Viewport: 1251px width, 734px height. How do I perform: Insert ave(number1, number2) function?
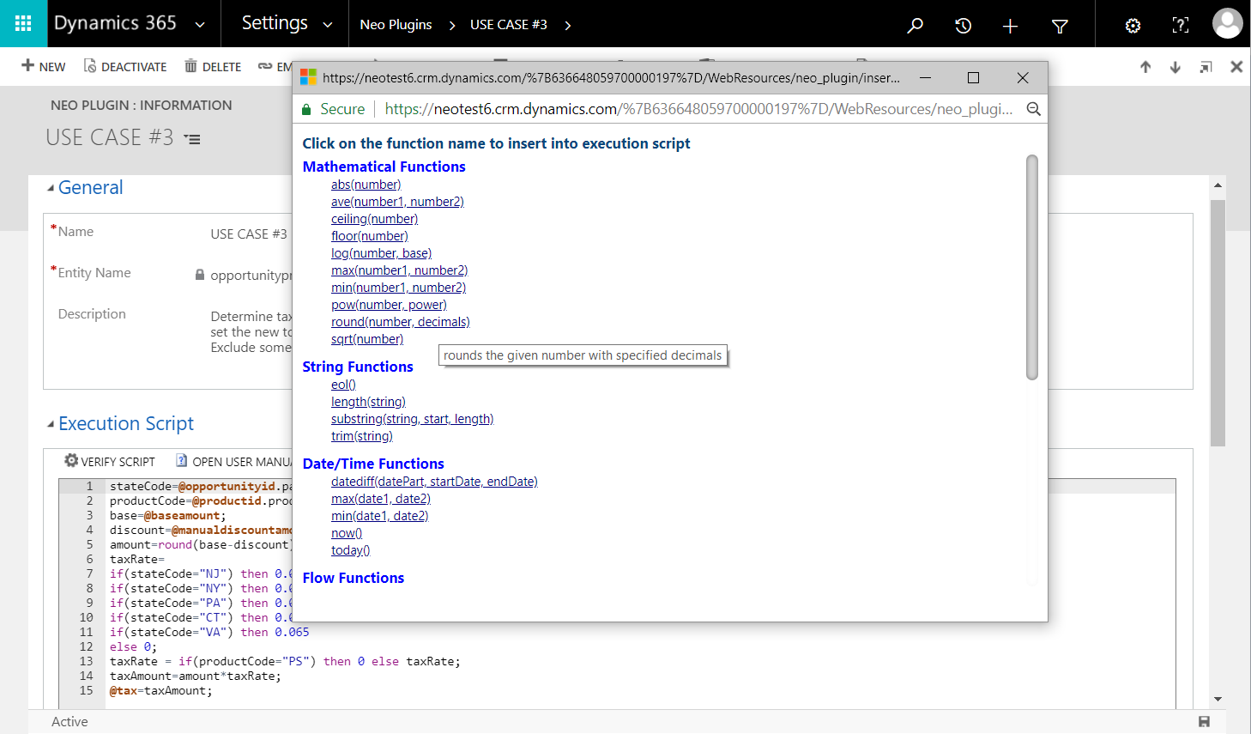pos(397,202)
